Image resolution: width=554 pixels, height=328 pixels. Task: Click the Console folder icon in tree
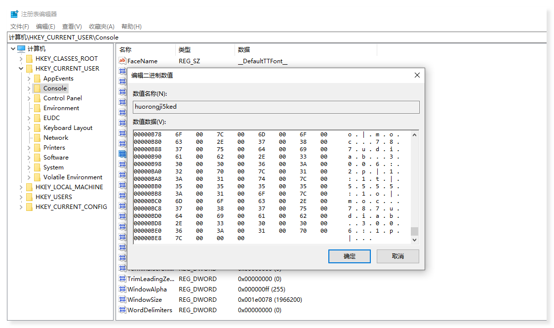coord(37,88)
